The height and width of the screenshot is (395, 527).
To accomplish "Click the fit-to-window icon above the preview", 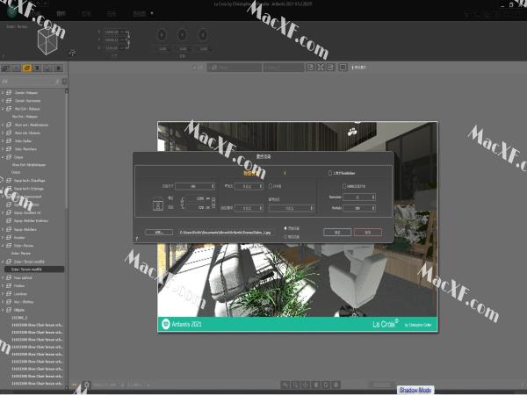I will (321, 68).
